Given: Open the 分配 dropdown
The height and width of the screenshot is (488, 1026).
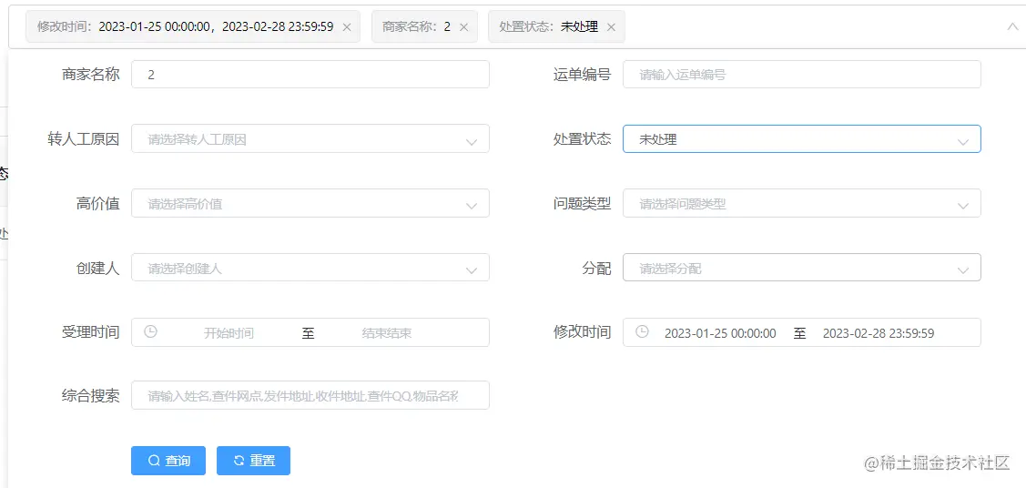Looking at the screenshot, I should 801,268.
